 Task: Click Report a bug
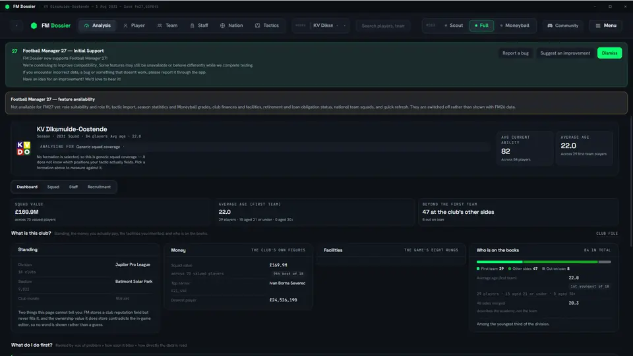515,53
